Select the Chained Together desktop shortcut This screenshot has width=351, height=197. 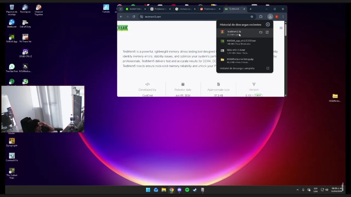tap(38, 10)
